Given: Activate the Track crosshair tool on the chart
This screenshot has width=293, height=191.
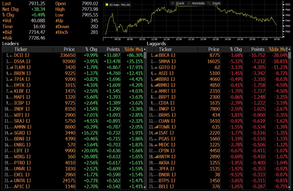Looking at the screenshot, I should [178, 3].
